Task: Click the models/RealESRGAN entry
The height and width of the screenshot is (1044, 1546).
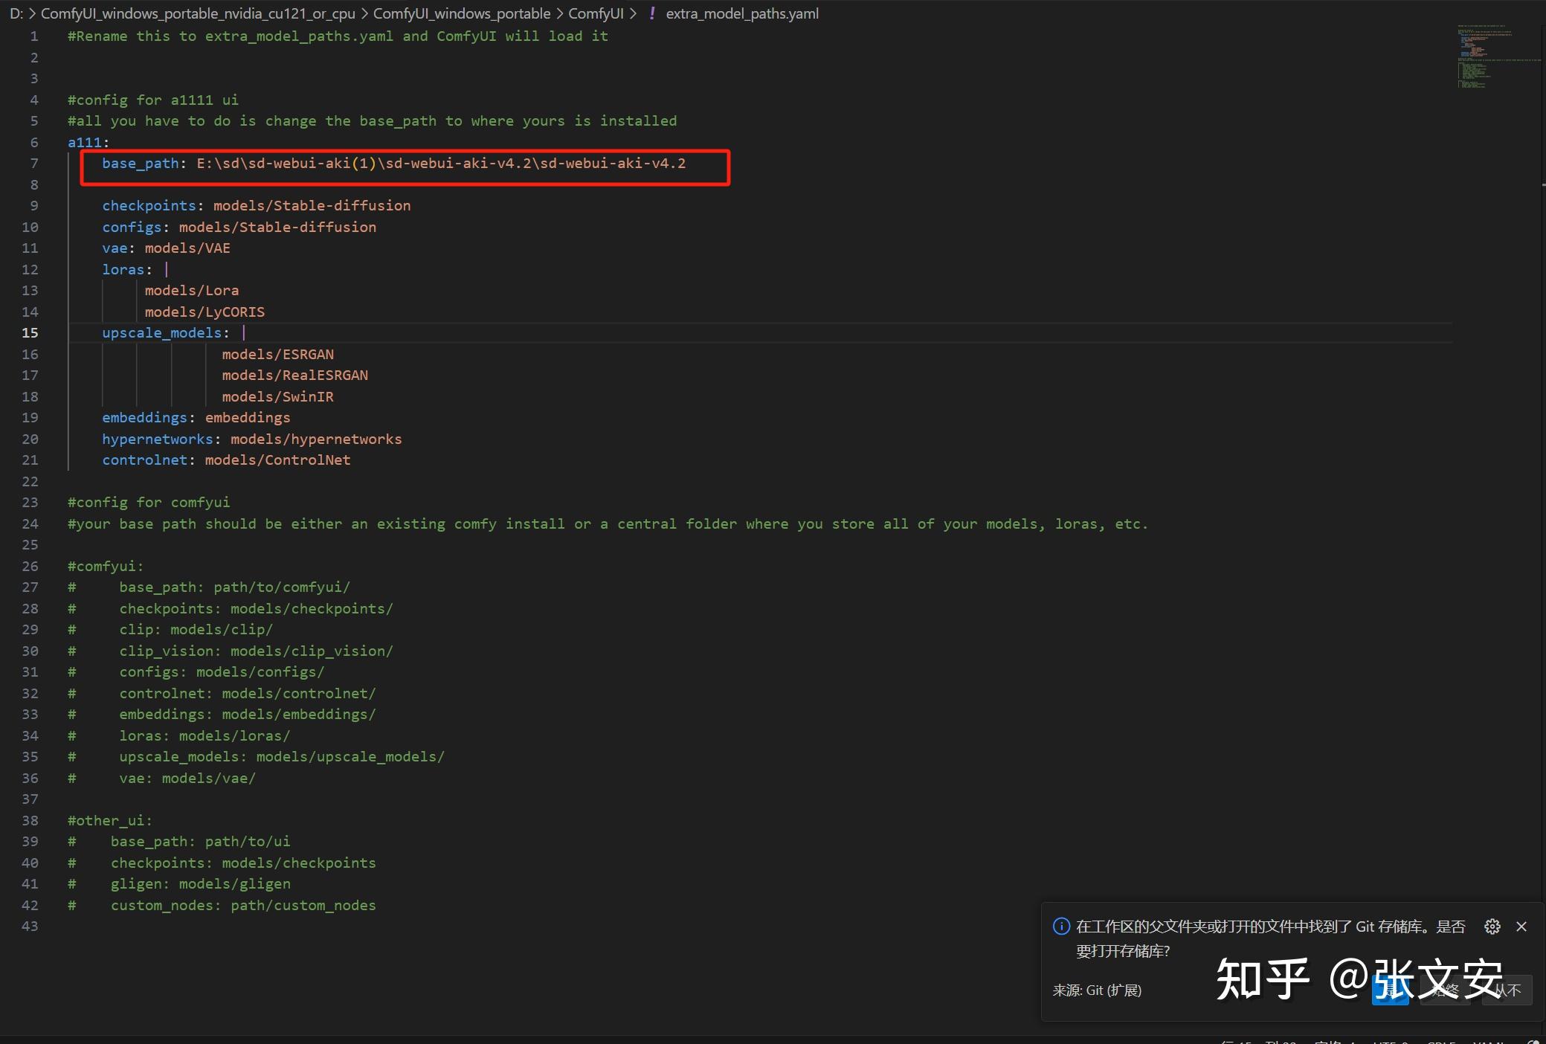Action: (x=294, y=376)
